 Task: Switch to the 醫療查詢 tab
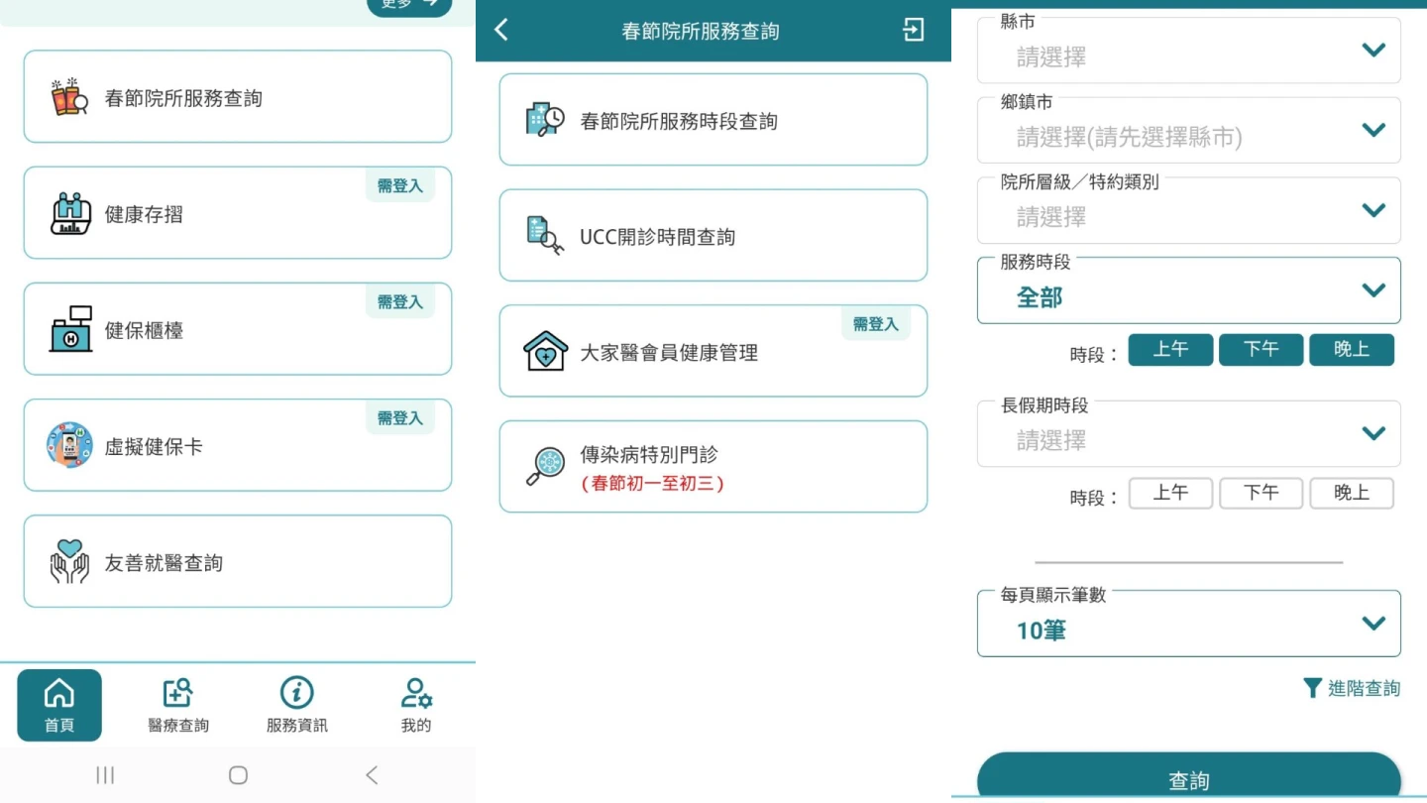(178, 705)
